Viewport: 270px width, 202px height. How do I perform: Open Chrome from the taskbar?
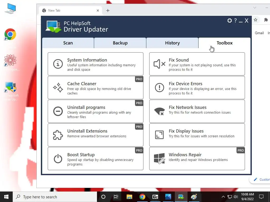tap(142, 197)
